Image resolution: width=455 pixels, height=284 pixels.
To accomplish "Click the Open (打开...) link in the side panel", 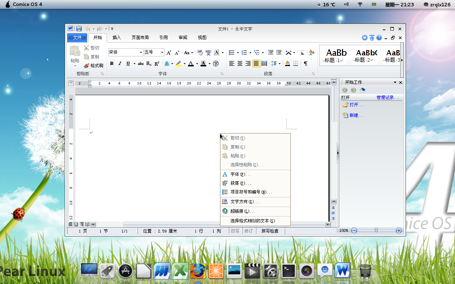I will (357, 105).
